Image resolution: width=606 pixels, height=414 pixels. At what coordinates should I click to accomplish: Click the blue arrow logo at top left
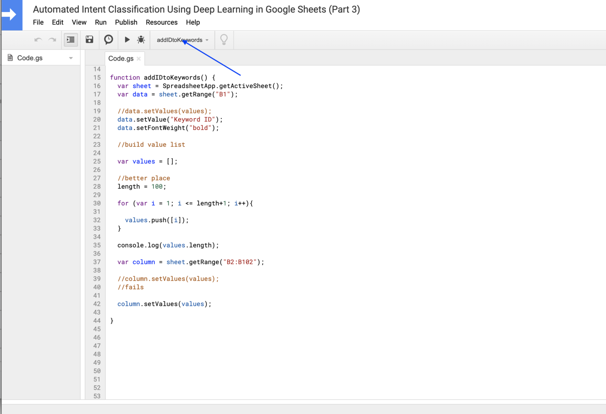pos(12,15)
